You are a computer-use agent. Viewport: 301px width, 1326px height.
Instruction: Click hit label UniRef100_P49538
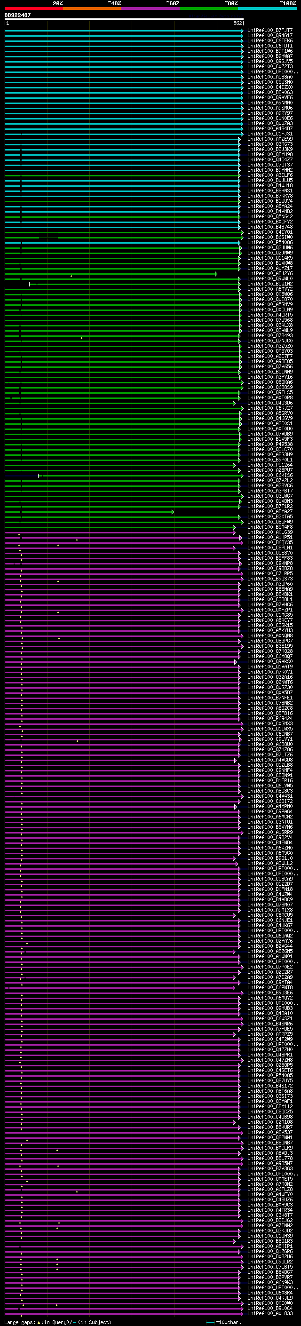(270, 444)
